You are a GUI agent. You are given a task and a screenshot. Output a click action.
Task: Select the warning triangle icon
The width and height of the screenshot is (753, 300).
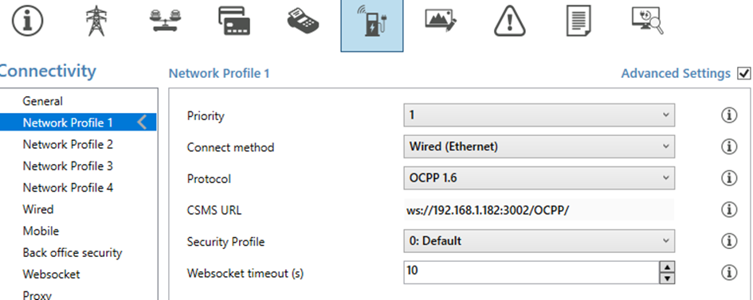[x=510, y=21]
